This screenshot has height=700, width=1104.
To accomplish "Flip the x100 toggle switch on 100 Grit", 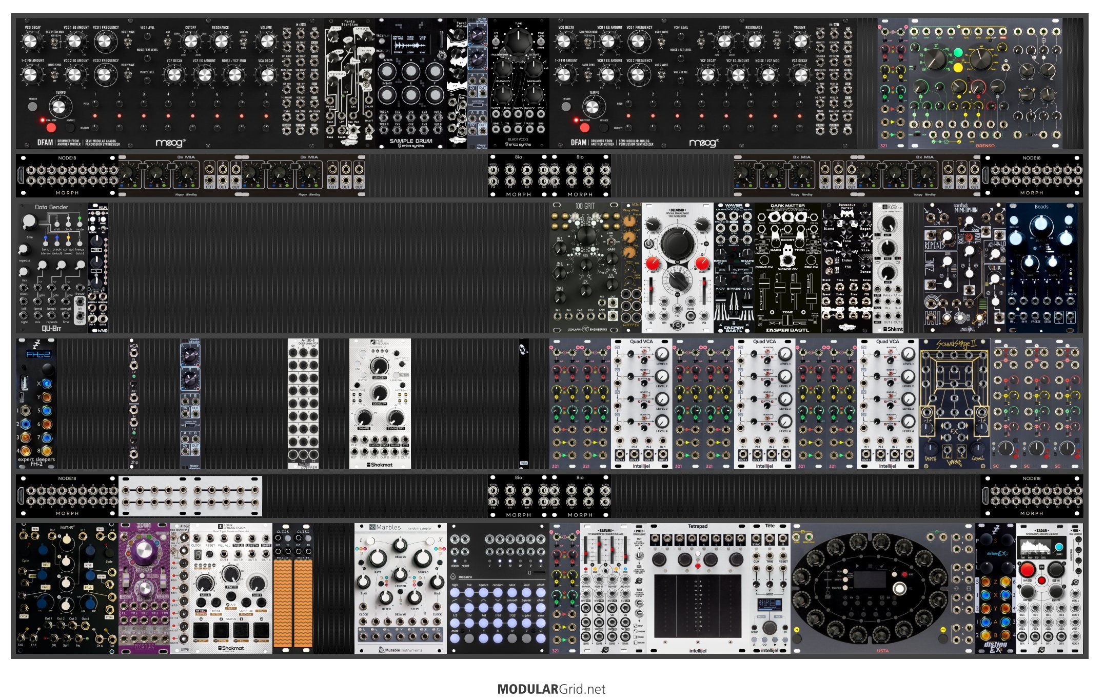I will pyautogui.click(x=611, y=241).
